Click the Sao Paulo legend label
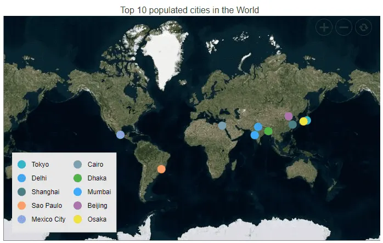The image size is (383, 243). 47,205
